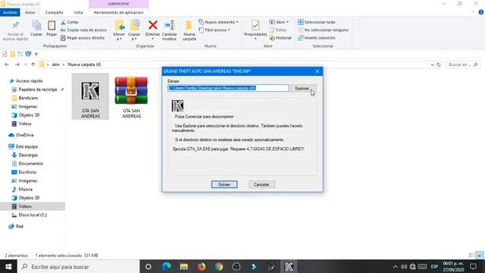The width and height of the screenshot is (485, 273).
Task: Click the Historial ribbon item
Action: click(280, 38)
